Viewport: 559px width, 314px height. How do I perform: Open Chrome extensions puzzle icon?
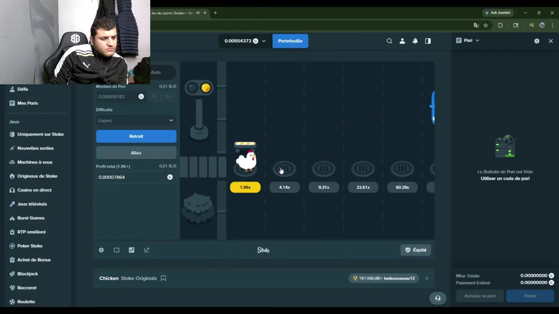coord(500,25)
